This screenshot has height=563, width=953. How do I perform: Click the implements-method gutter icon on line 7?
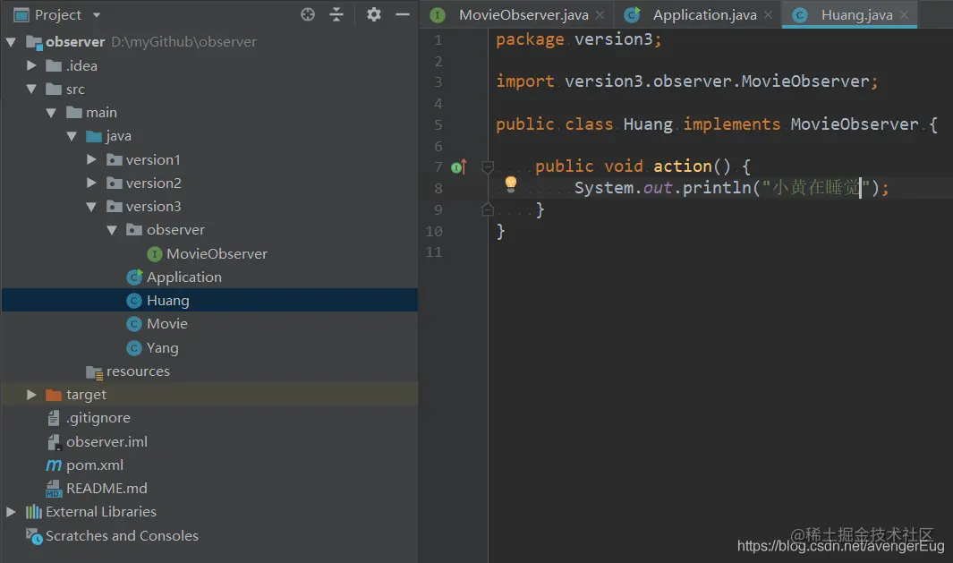pyautogui.click(x=459, y=167)
